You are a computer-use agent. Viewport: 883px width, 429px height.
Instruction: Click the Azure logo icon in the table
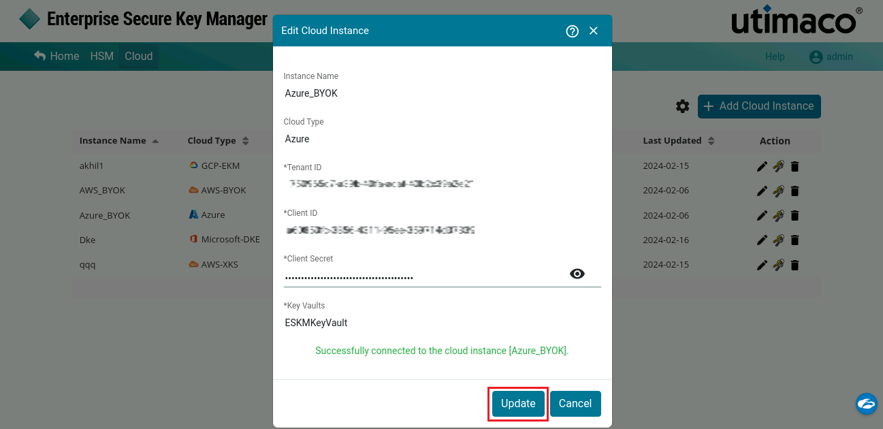coord(193,214)
